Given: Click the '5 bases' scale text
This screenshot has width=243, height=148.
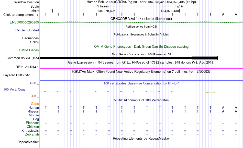Looking at the screenshot, I should click(x=103, y=6).
